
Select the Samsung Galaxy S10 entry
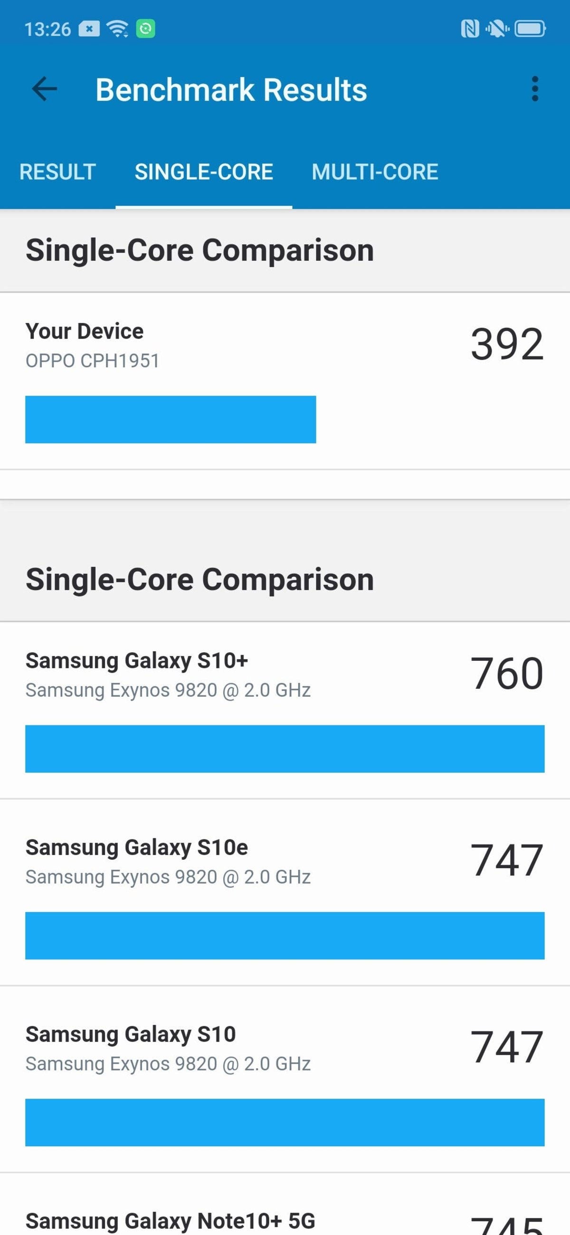(131, 1035)
